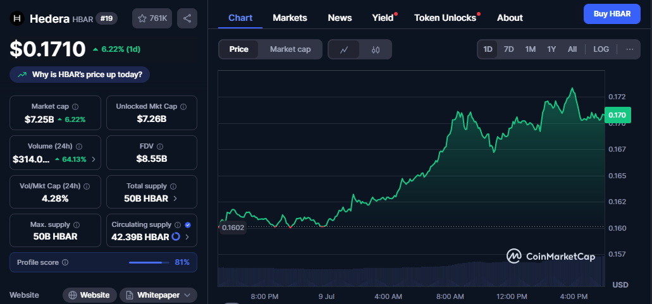Open the chart's three-dot more options
This screenshot has height=304, width=652.
point(629,49)
